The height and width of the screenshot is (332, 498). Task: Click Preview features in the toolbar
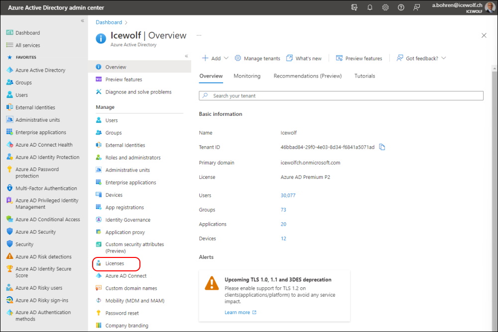(x=359, y=58)
